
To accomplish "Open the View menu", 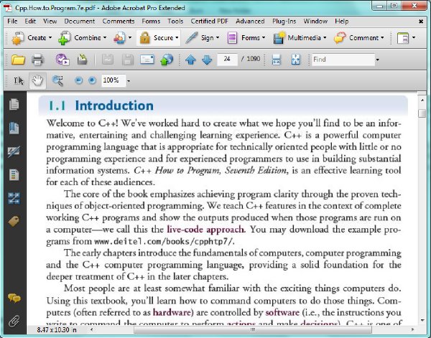I will [50, 22].
